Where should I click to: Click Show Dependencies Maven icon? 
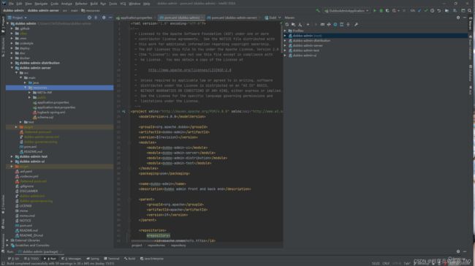pos(342,25)
